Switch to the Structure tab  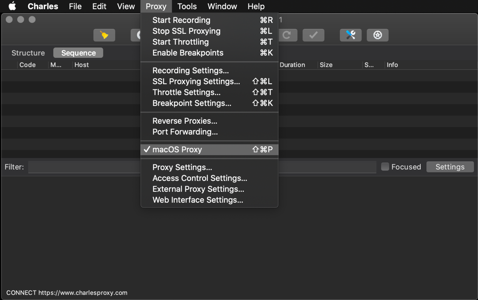(28, 53)
